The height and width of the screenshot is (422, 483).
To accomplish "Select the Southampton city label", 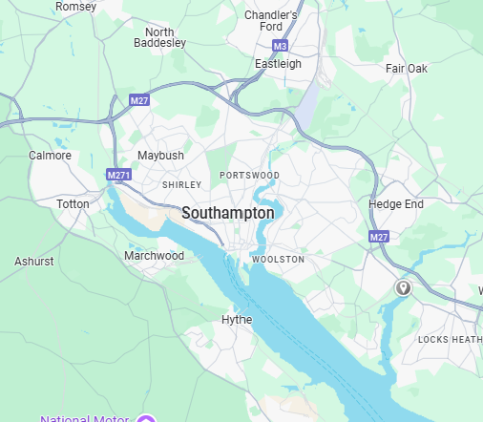I will click(228, 213).
